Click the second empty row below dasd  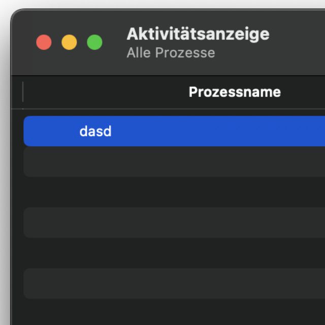coord(173,192)
